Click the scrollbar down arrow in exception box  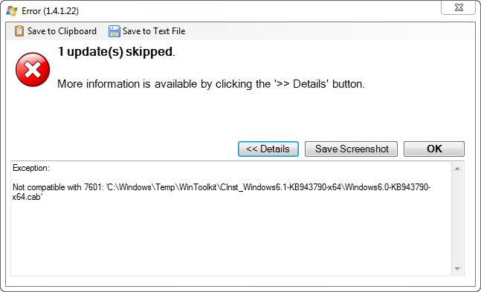point(457,269)
